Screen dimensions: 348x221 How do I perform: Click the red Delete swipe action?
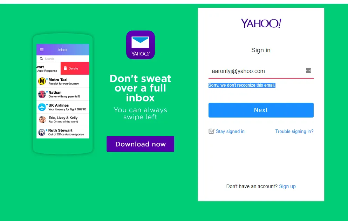tap(75, 68)
